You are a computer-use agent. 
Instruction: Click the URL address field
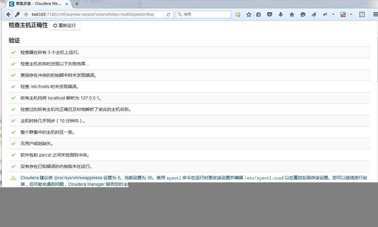[96, 14]
